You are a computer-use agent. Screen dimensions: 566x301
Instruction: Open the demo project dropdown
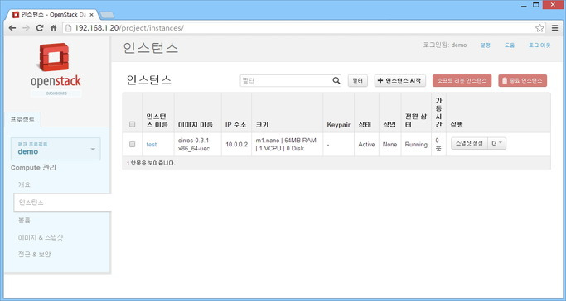tap(56, 149)
